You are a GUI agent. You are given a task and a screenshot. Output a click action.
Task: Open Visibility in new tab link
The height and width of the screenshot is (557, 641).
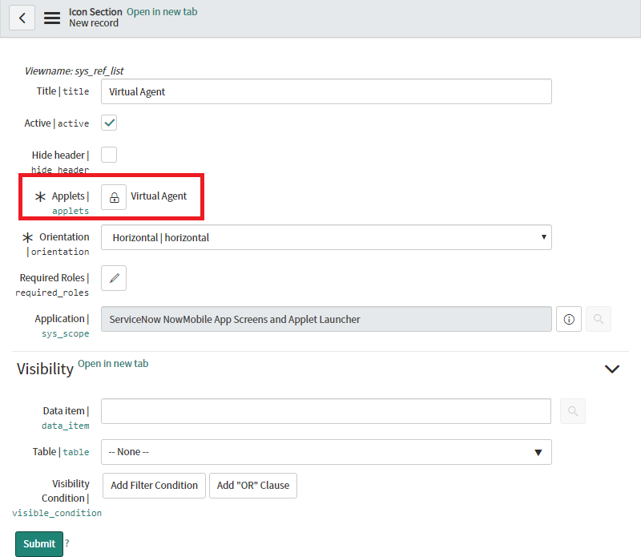pos(113,364)
